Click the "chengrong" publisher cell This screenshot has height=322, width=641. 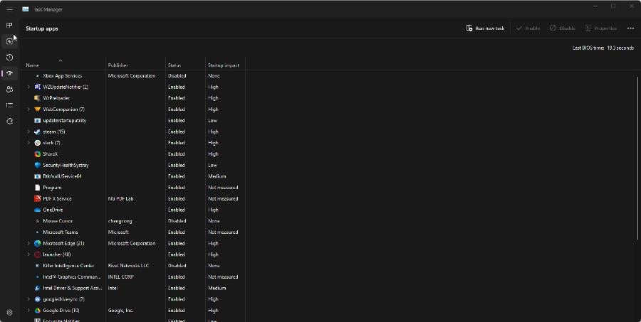point(120,221)
